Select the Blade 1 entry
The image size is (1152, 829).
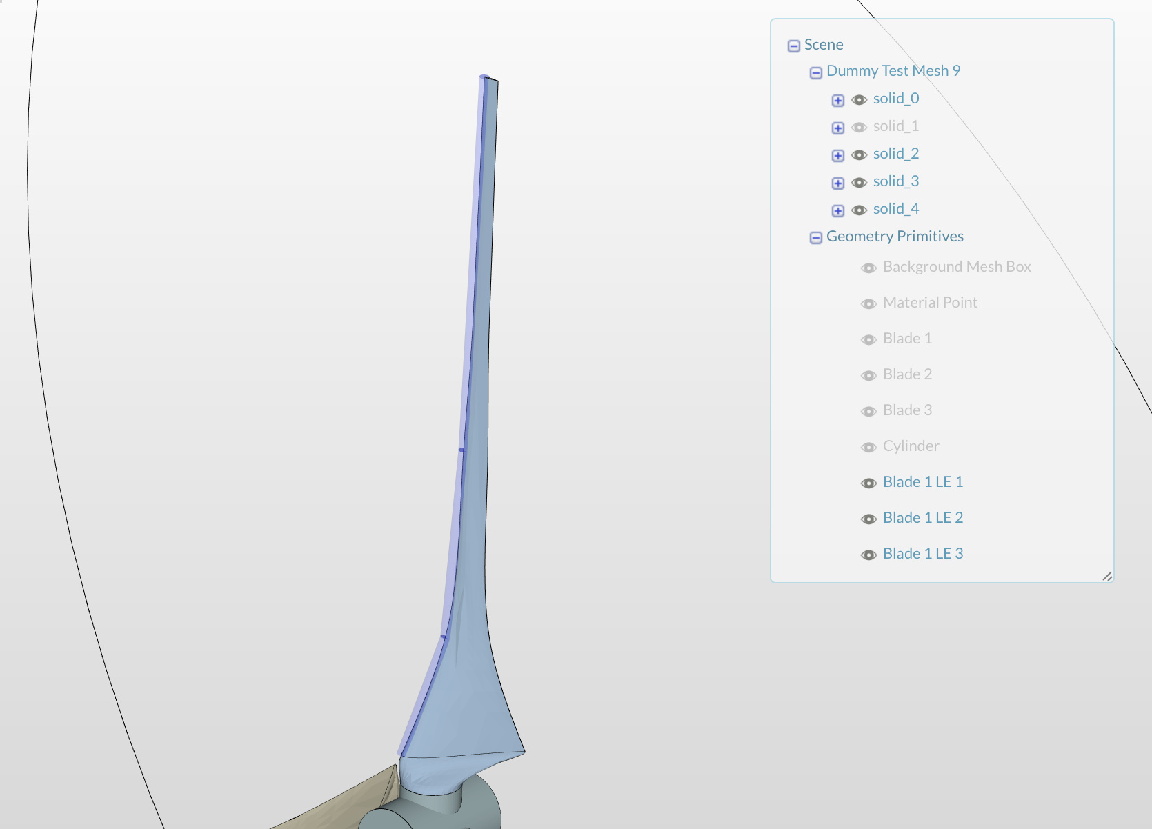point(907,339)
